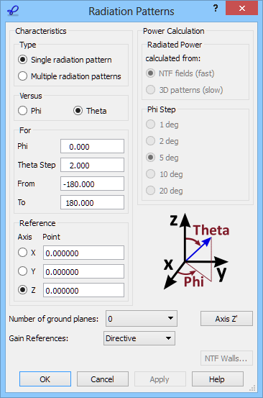Click the question mark help icon

coord(216,9)
